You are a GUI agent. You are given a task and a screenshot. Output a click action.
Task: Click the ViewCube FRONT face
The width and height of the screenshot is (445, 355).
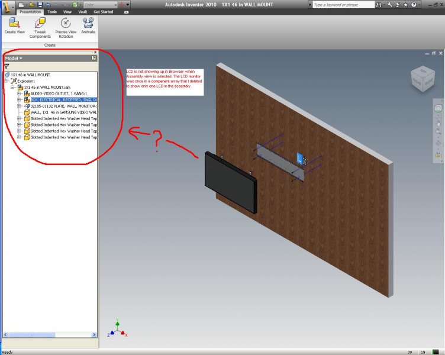417,82
